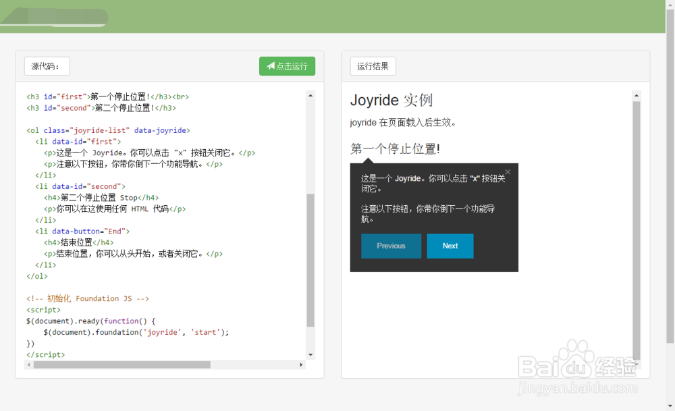Click the Previous button in joyride tooltip
Viewport: 675px width, 411px height.
[x=391, y=246]
